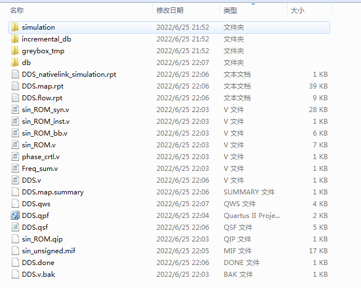Click the DDS.done file icon

pos(15,262)
